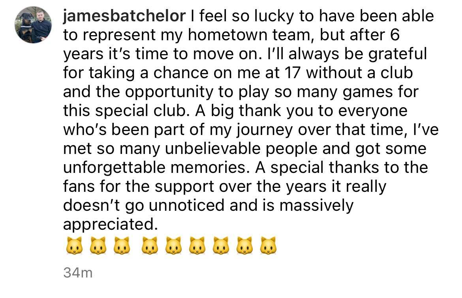Click the eighth cat emoji in the row
The width and height of the screenshot is (462, 298).
coord(244,246)
